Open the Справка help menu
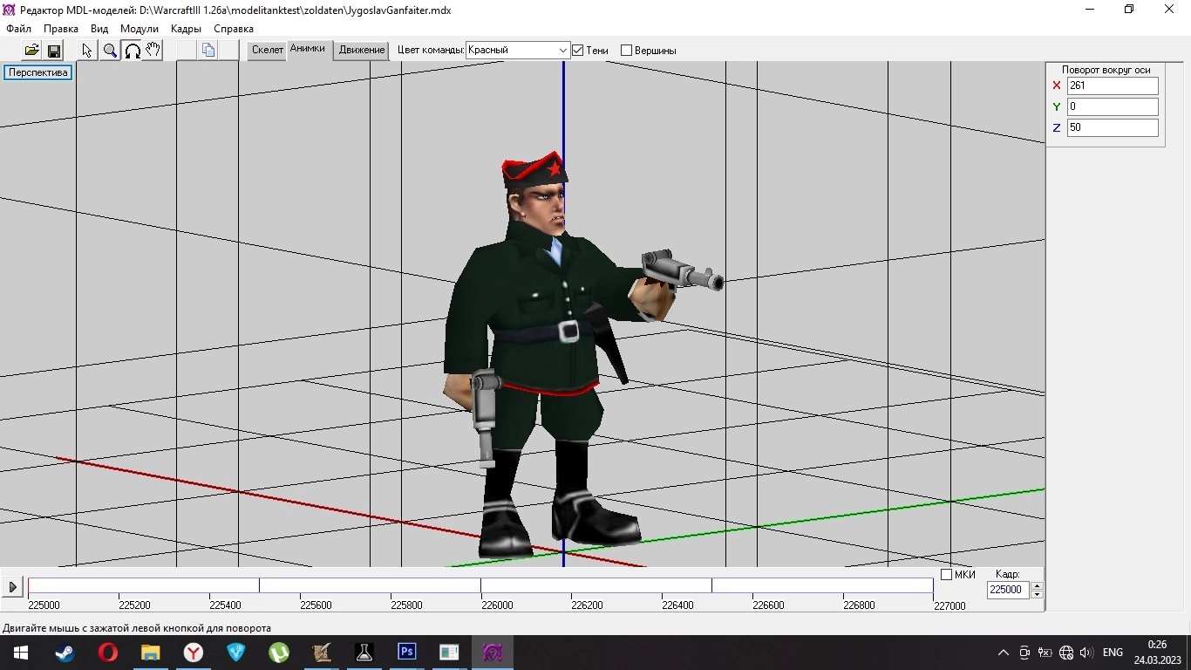The height and width of the screenshot is (670, 1191). (234, 29)
